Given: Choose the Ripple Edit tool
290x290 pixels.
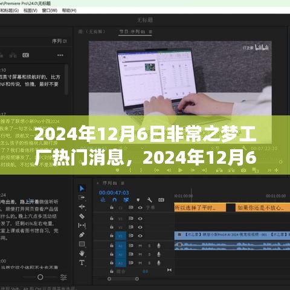Looking at the screenshot, I should point(82,207).
